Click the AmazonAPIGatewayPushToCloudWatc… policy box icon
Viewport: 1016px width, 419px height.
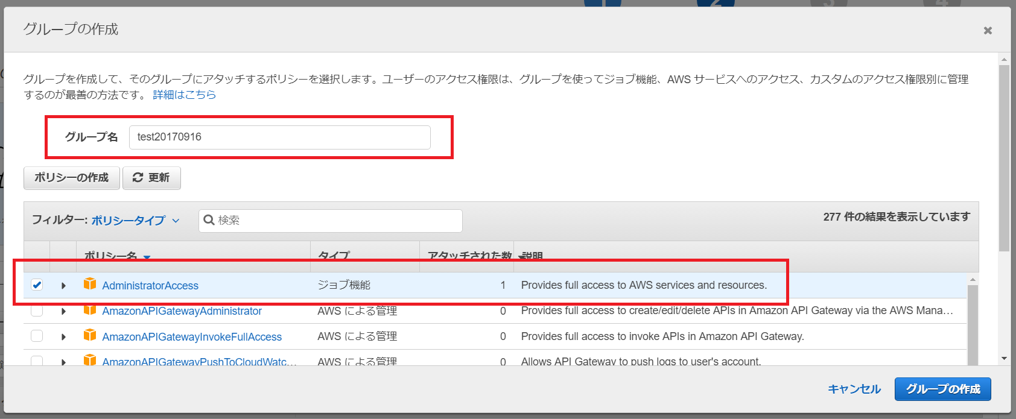[90, 360]
